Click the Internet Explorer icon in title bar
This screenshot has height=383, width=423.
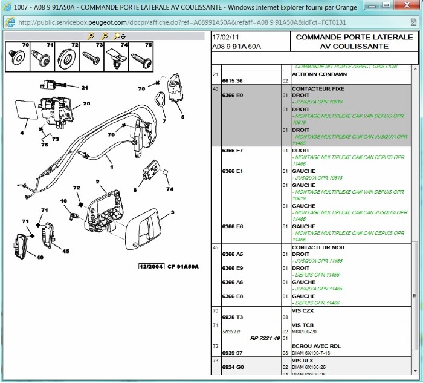[7, 7]
